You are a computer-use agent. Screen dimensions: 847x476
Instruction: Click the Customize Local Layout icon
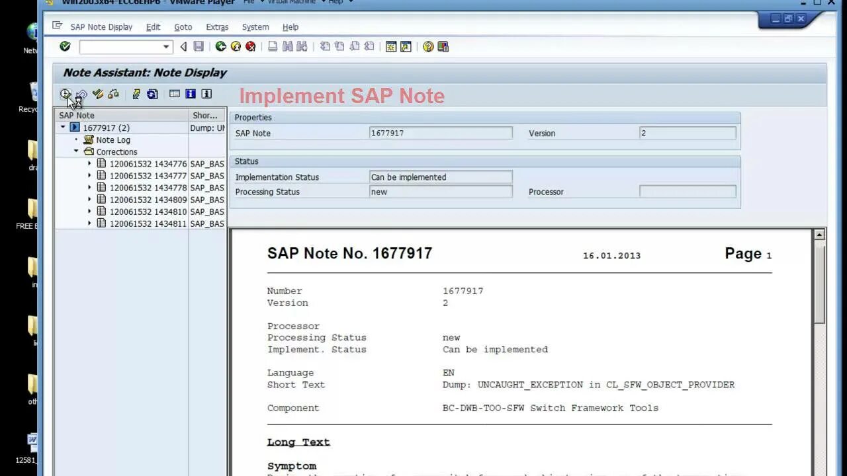point(443,46)
